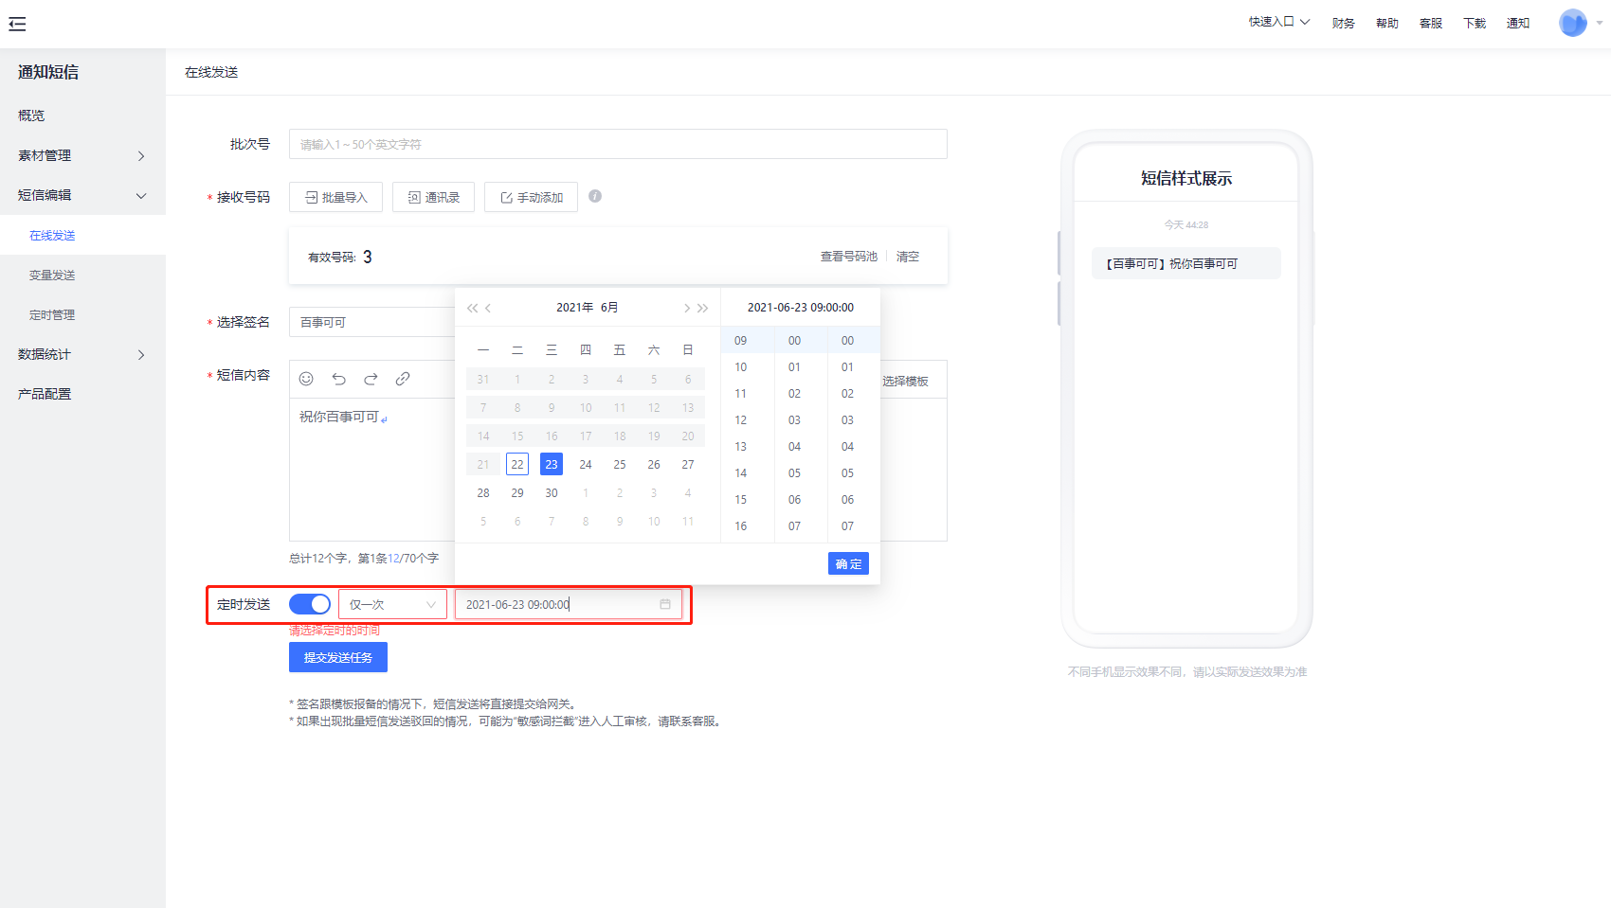
Task: Open 仅一次 frequency dropdown
Action: [x=392, y=604]
